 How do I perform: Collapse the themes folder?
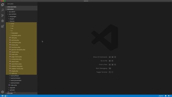pos(21,21)
